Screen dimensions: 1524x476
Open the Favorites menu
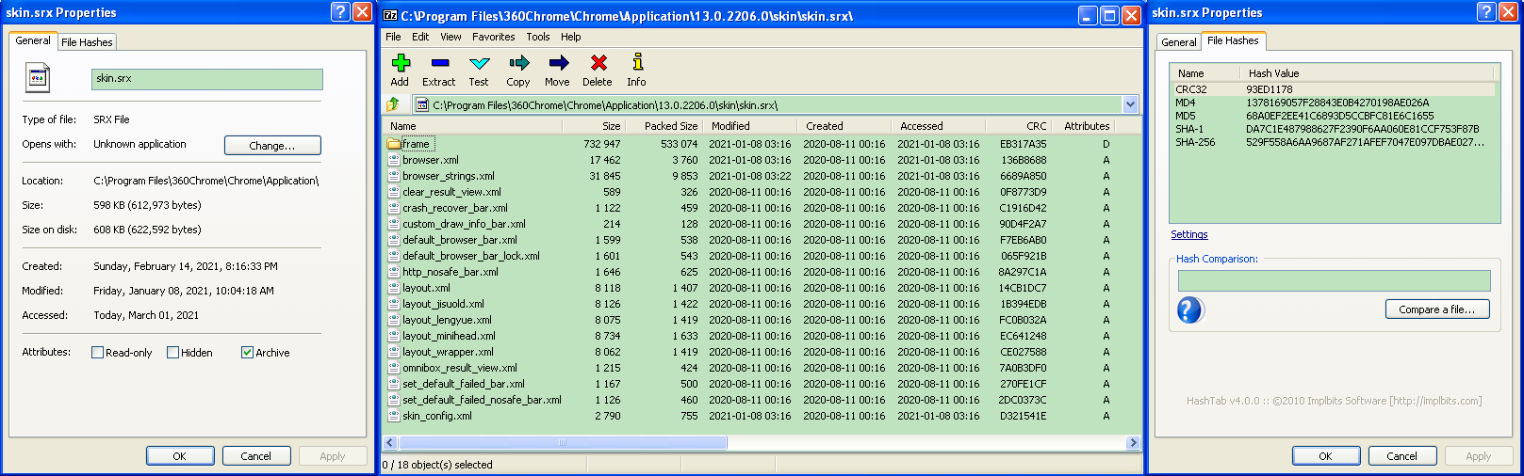pos(494,37)
